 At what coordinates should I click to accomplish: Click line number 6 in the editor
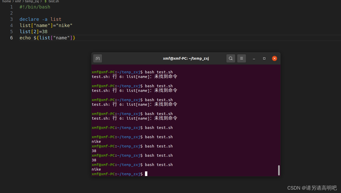click(11, 38)
